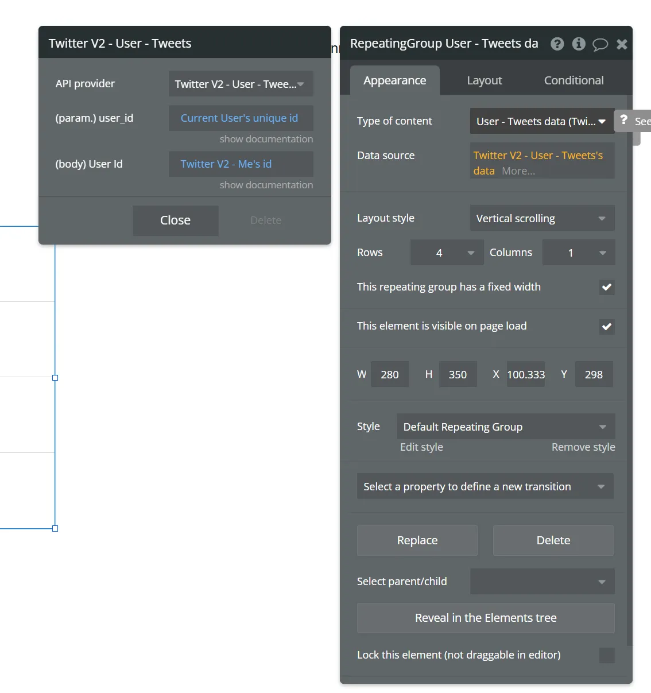Click the question mark 'See' reference tooltip icon

tap(624, 121)
